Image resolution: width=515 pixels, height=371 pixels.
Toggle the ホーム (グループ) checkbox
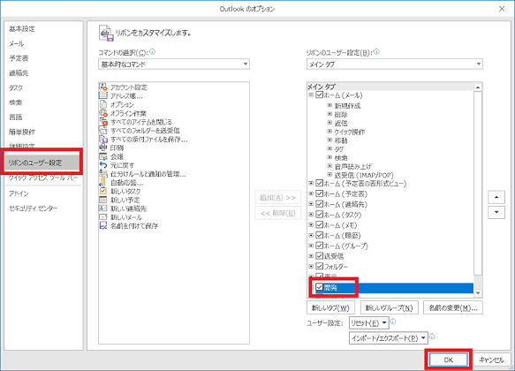pyautogui.click(x=319, y=246)
